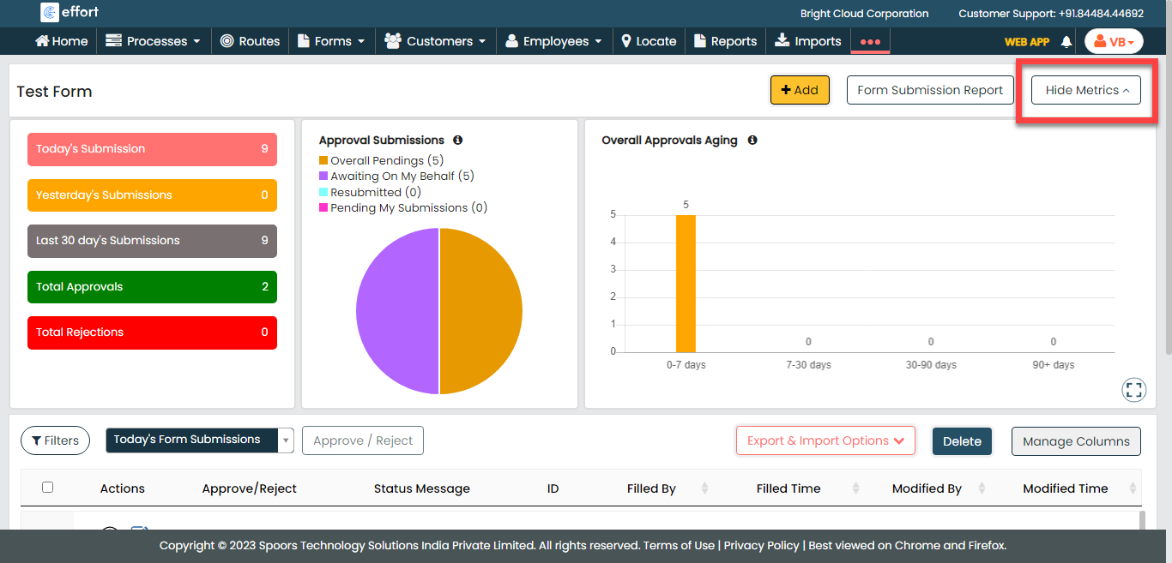This screenshot has height=563, width=1172.
Task: Open the Today's Form Submissions dropdown
Action: tap(200, 440)
